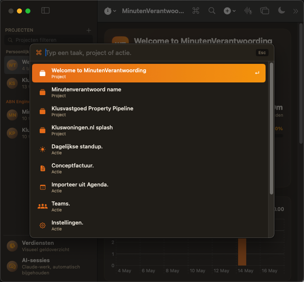Image resolution: width=304 pixels, height=282 pixels.
Task: Click the calendar icon for Importeer uit Agenda
Action: coord(43,187)
